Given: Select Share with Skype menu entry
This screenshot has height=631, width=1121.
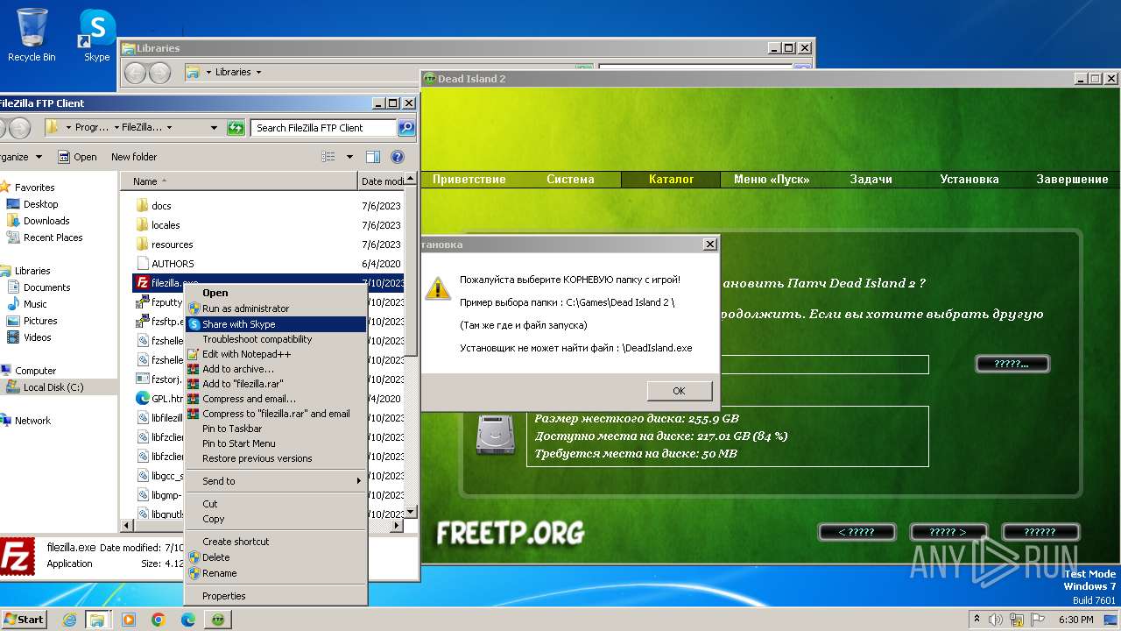Looking at the screenshot, I should point(275,324).
